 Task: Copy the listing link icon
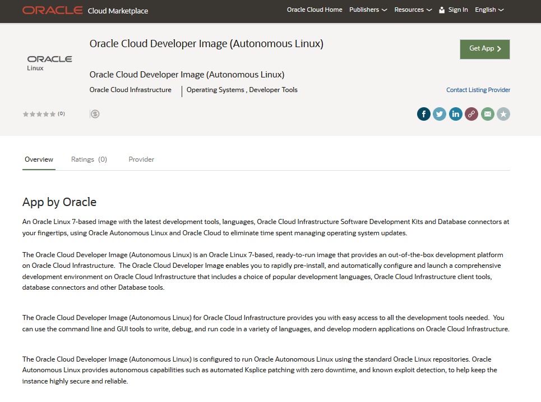[471, 113]
